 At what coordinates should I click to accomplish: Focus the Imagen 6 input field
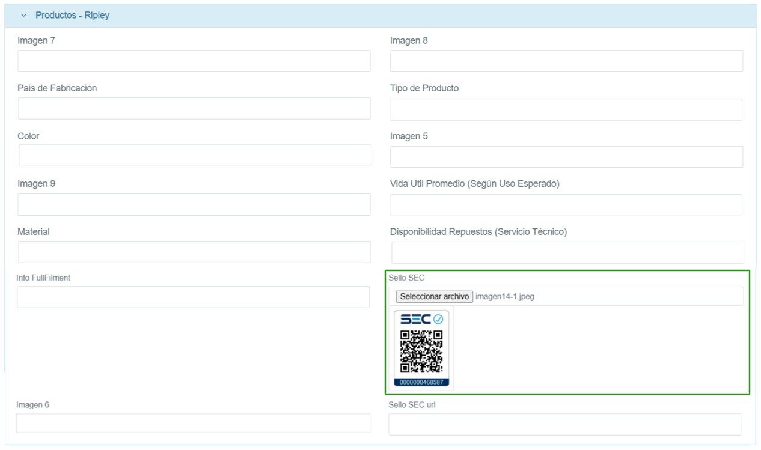click(x=194, y=423)
